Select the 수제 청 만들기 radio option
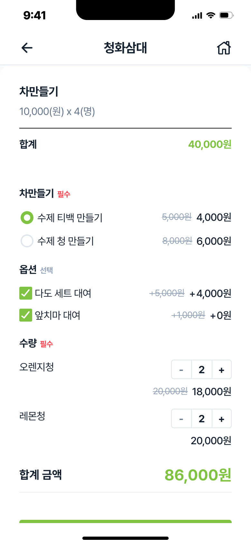The height and width of the screenshot is (545, 251). click(27, 241)
